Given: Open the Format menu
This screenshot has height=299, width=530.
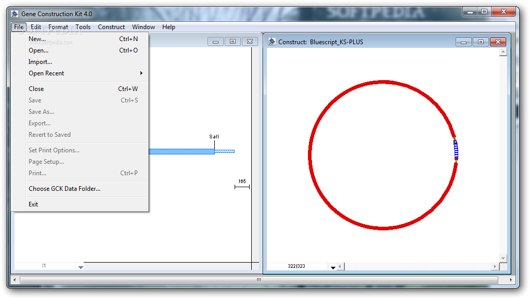Looking at the screenshot, I should pyautogui.click(x=58, y=27).
